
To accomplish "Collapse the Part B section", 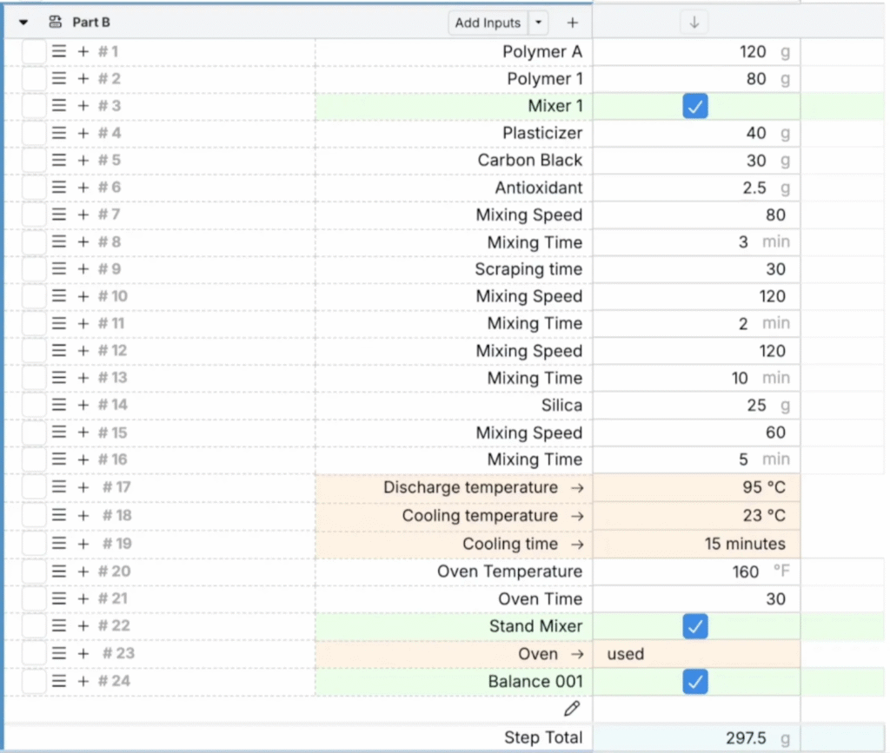I will point(23,23).
